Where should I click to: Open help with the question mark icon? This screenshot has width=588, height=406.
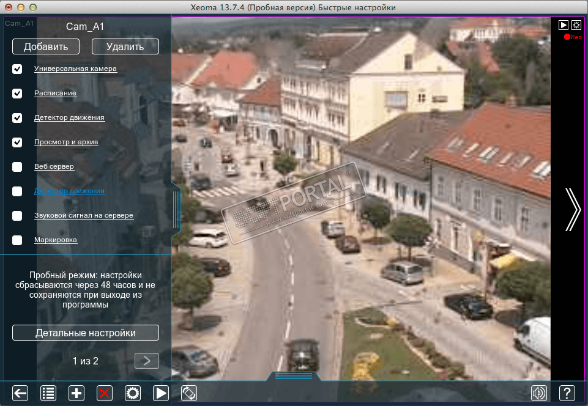567,393
